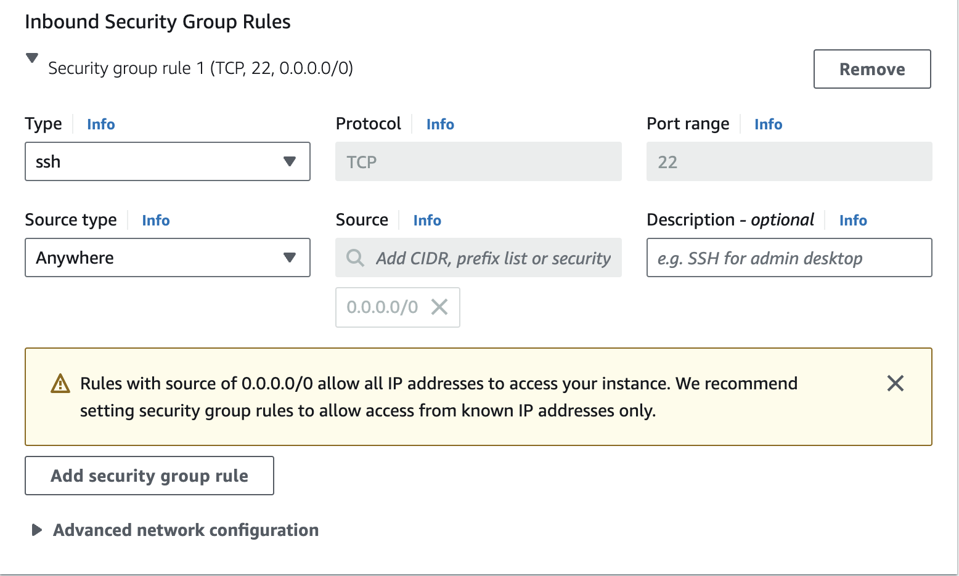The width and height of the screenshot is (959, 576).
Task: Click the disabled Protocol TCP field
Action: click(x=478, y=161)
